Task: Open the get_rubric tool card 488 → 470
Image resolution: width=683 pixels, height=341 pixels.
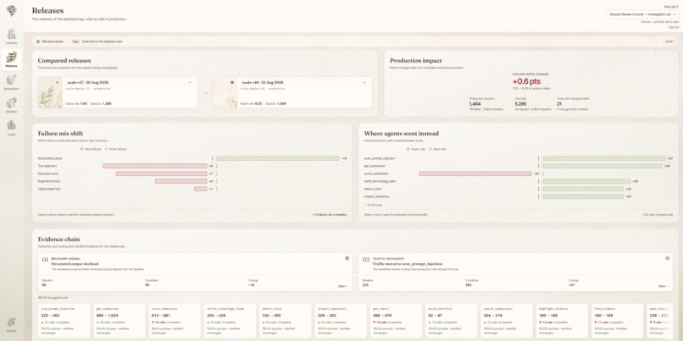Action: pyautogui.click(x=396, y=321)
